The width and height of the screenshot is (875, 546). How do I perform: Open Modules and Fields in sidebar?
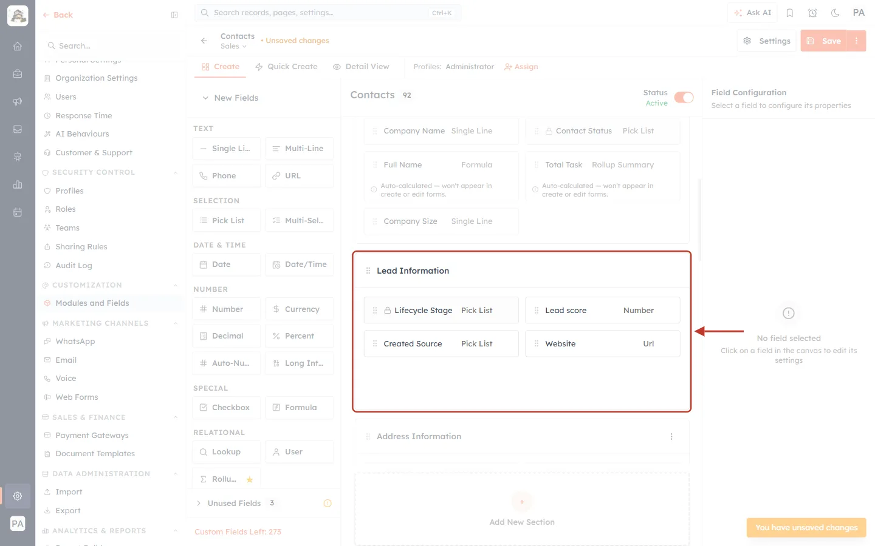coord(92,303)
